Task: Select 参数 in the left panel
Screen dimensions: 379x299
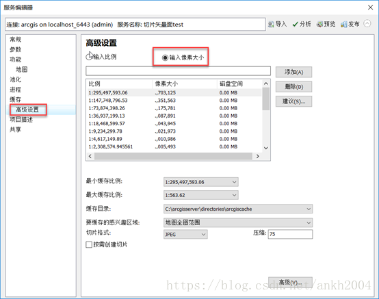Action: pyautogui.click(x=16, y=49)
